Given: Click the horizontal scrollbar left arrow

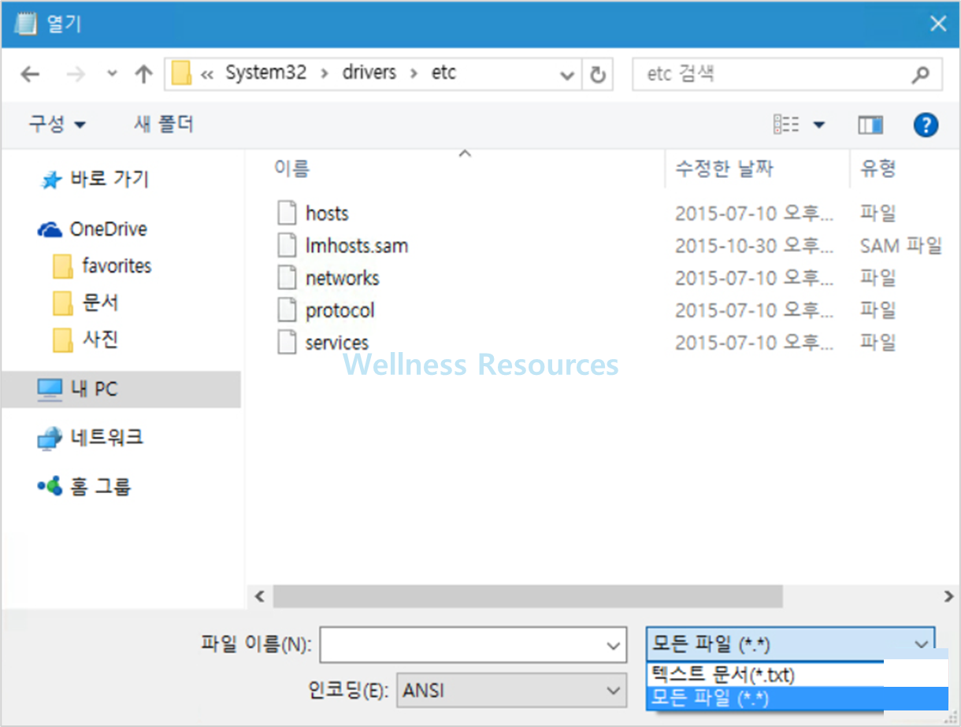Looking at the screenshot, I should click(x=259, y=595).
